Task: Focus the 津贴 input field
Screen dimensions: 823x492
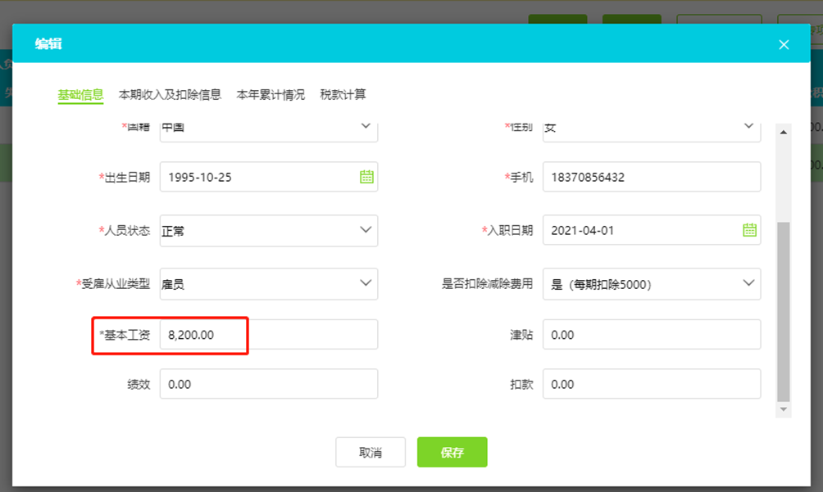Action: tap(652, 335)
